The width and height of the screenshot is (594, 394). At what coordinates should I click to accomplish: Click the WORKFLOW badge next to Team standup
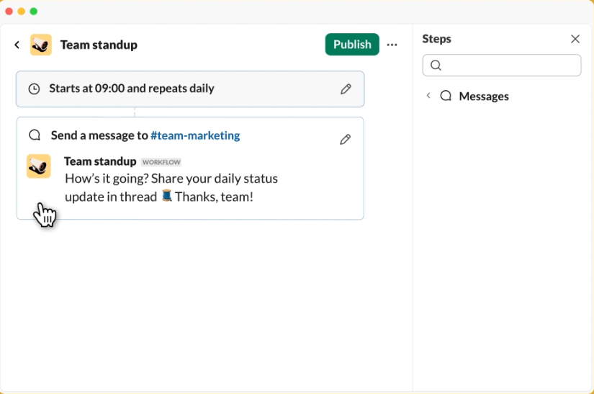coord(161,162)
